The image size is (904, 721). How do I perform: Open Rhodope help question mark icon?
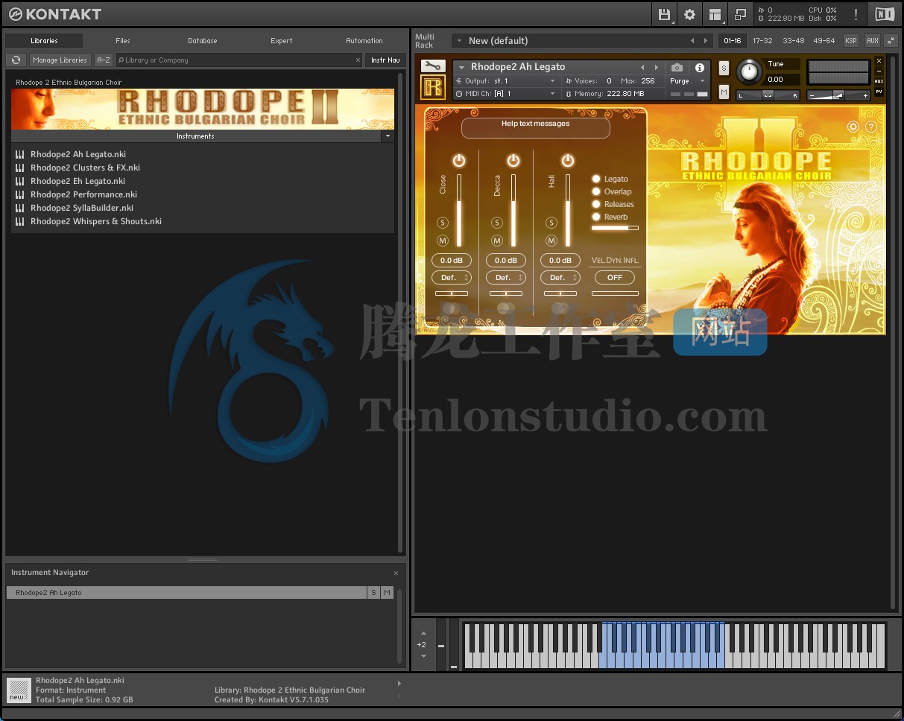tap(870, 127)
